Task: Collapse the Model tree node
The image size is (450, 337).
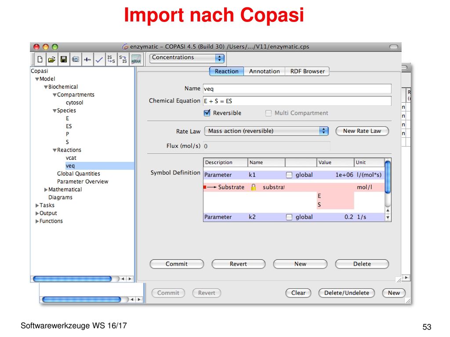Action: click(x=37, y=79)
